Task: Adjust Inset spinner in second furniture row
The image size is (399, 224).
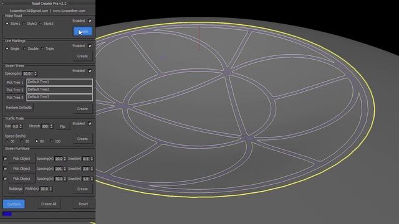Action: [x=92, y=169]
